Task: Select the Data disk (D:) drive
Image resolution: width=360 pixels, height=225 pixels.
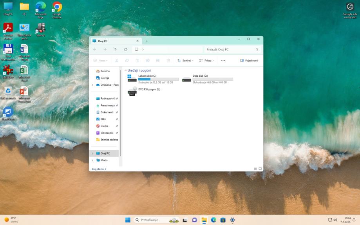Action: [x=207, y=79]
